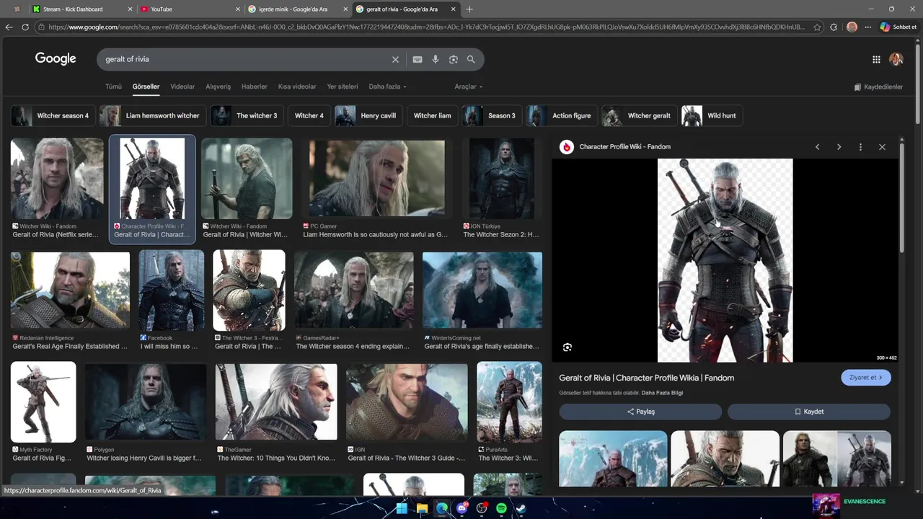The height and width of the screenshot is (519, 923).
Task: Switch to the Stream - Kick Dashboard tab
Action: [x=81, y=9]
